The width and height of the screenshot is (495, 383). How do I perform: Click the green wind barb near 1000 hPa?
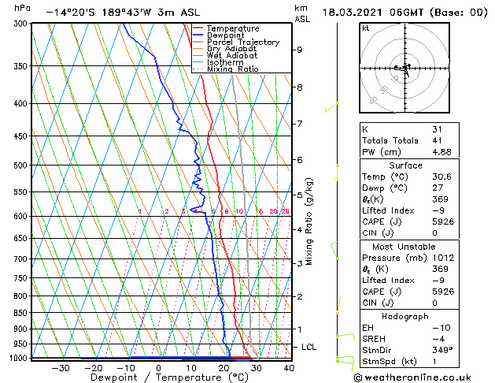point(345,363)
